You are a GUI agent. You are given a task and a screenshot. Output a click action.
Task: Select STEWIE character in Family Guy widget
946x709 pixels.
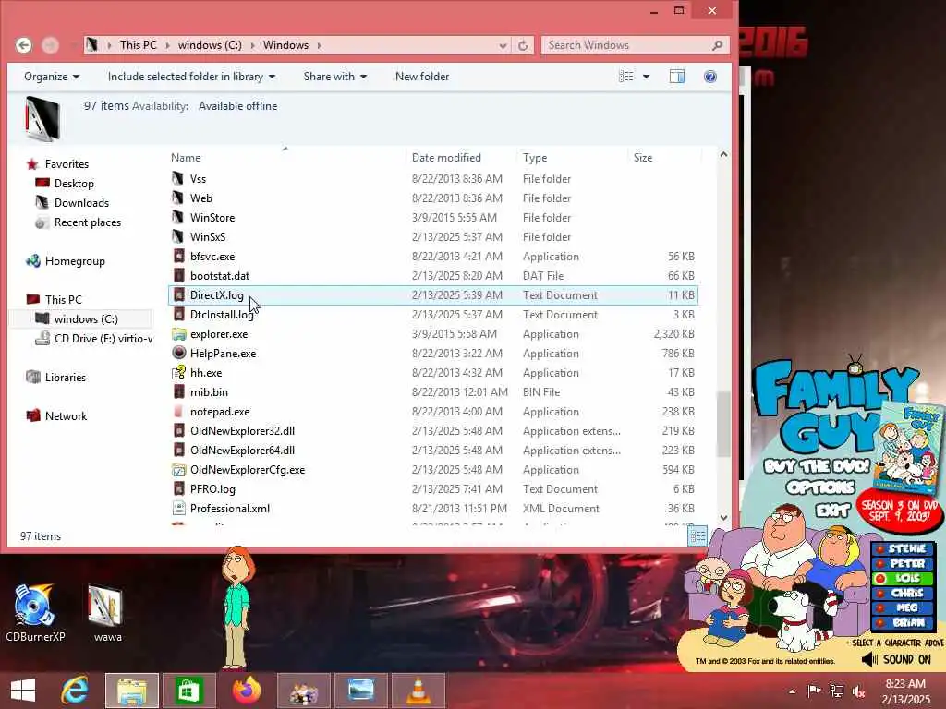(x=902, y=548)
